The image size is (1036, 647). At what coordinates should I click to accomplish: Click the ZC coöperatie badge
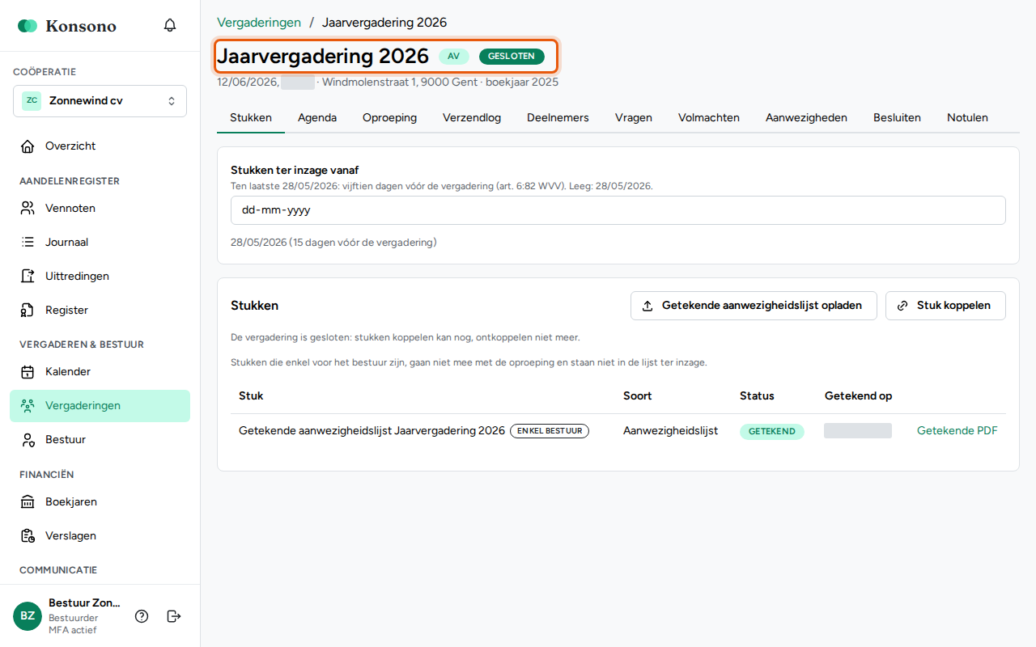tap(32, 101)
